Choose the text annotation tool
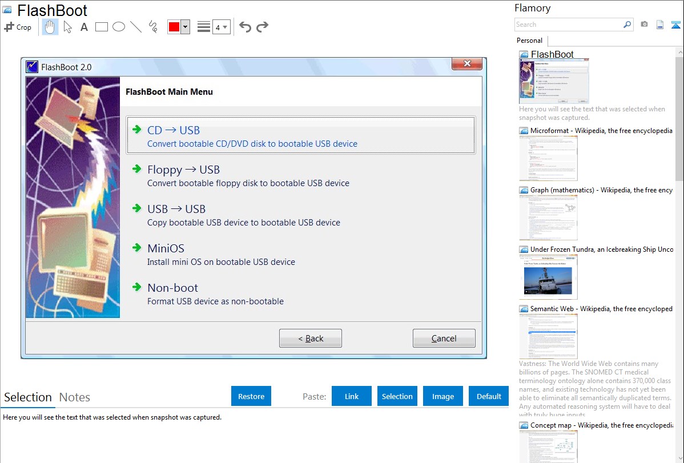 point(84,27)
